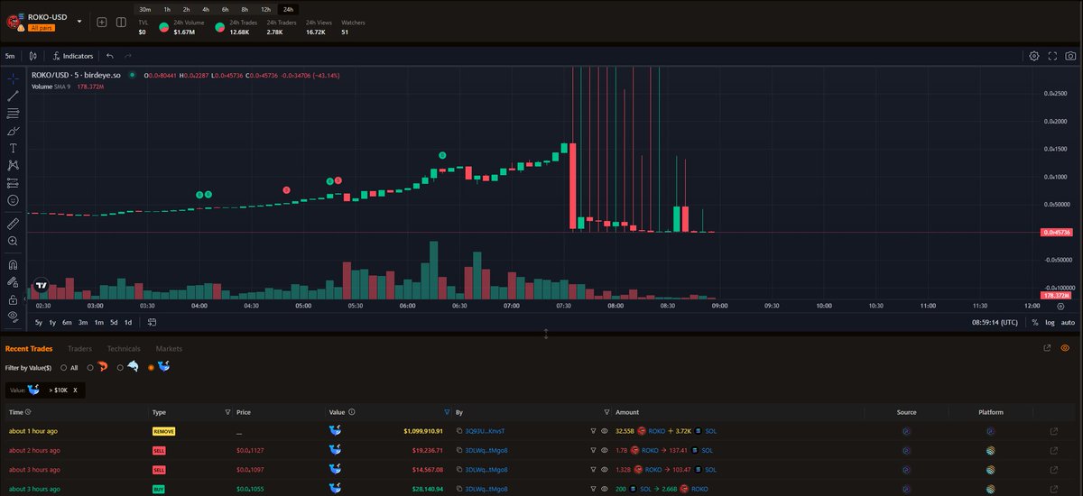Screen dimensions: 1083x496
Task: Pop out the Recent Trades panel
Action: tap(1047, 348)
